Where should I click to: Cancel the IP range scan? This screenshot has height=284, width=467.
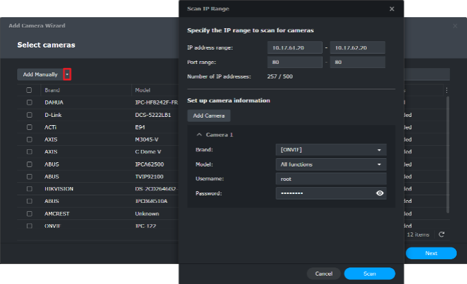[323, 274]
